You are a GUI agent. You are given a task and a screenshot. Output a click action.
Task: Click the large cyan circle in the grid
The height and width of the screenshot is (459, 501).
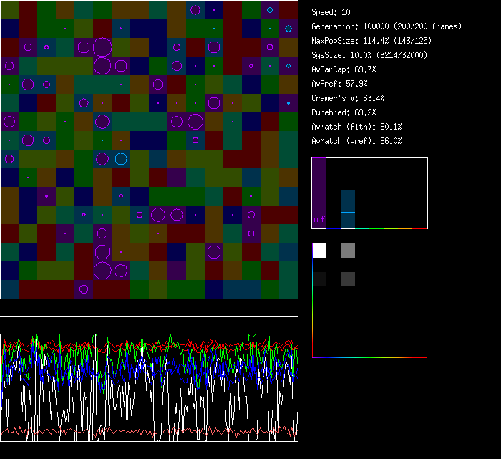click(x=121, y=158)
